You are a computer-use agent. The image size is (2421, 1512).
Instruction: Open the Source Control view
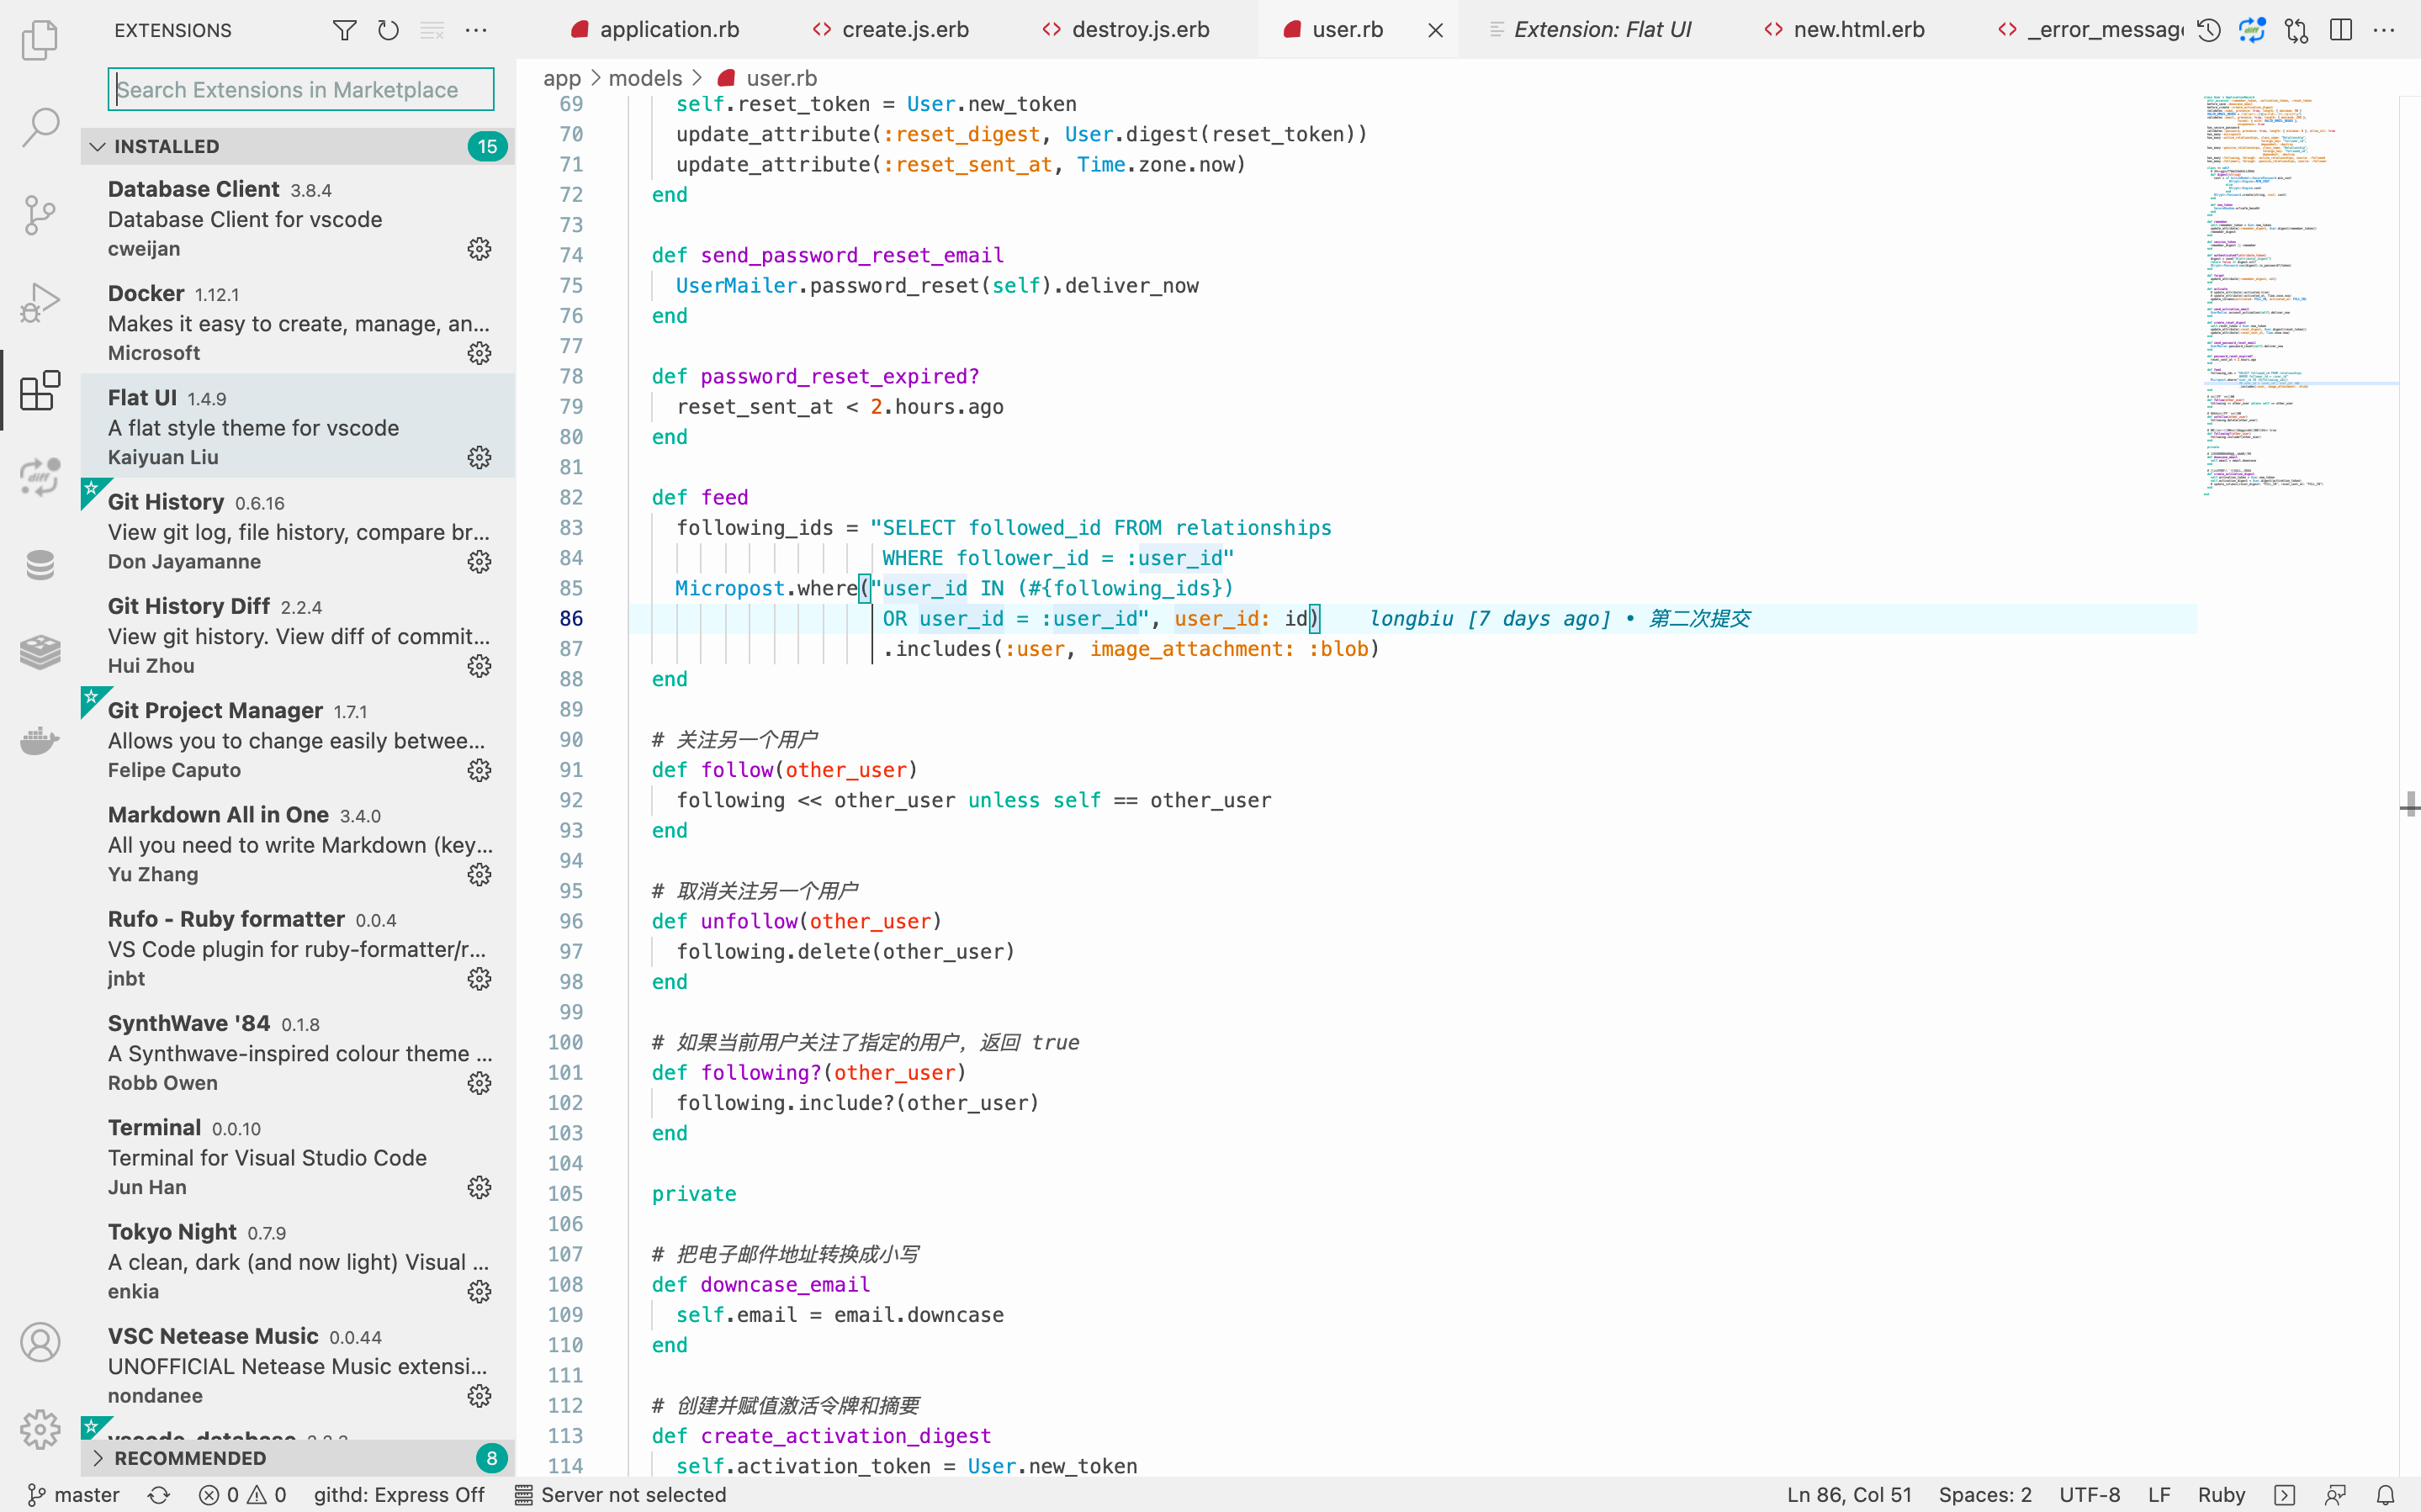point(40,215)
